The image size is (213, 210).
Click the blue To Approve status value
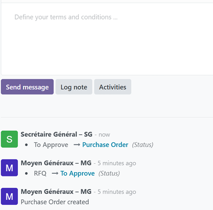click(x=78, y=173)
